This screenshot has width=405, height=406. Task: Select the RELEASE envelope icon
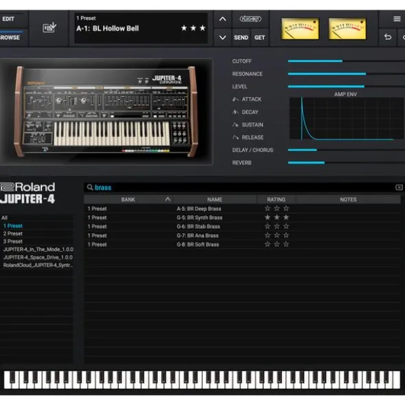(235, 137)
